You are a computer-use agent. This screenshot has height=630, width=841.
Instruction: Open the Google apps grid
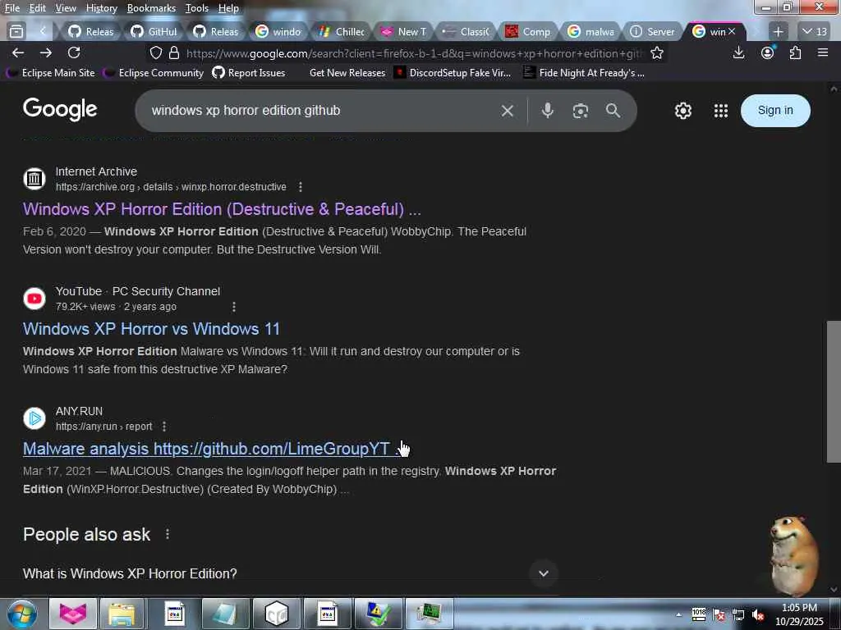721,111
